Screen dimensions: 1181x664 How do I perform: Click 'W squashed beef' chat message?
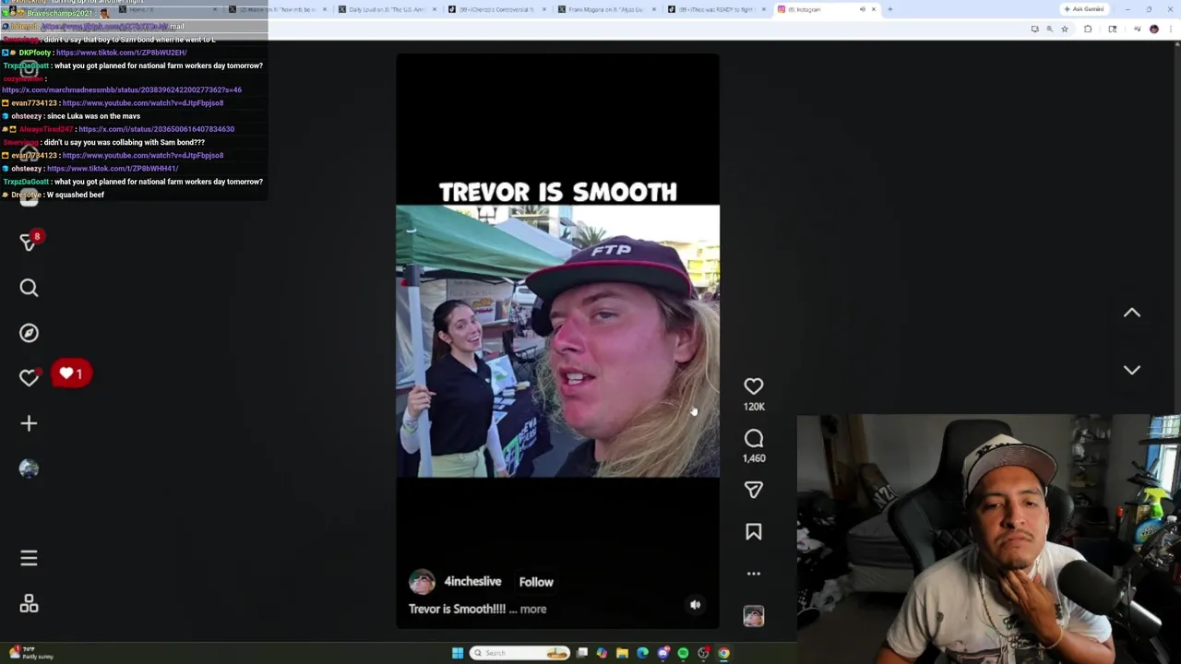pos(76,195)
